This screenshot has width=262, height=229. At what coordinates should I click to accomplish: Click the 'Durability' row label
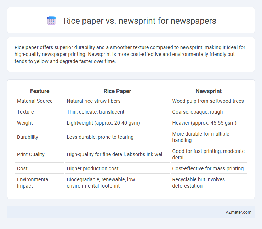pyautogui.click(x=28, y=137)
